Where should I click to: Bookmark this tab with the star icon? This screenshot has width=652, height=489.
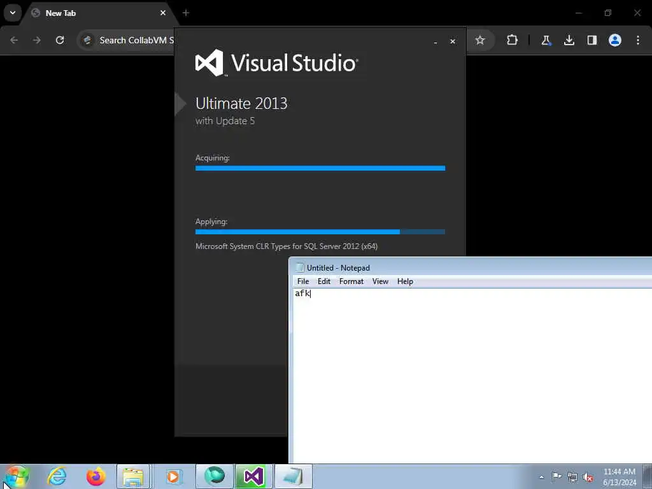[480, 40]
